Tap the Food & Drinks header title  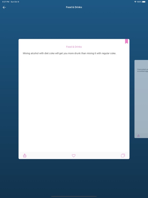pyautogui.click(x=74, y=7)
